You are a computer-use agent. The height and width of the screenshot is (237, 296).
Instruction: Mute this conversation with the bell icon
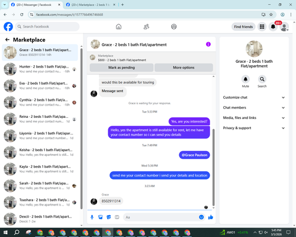(x=245, y=79)
